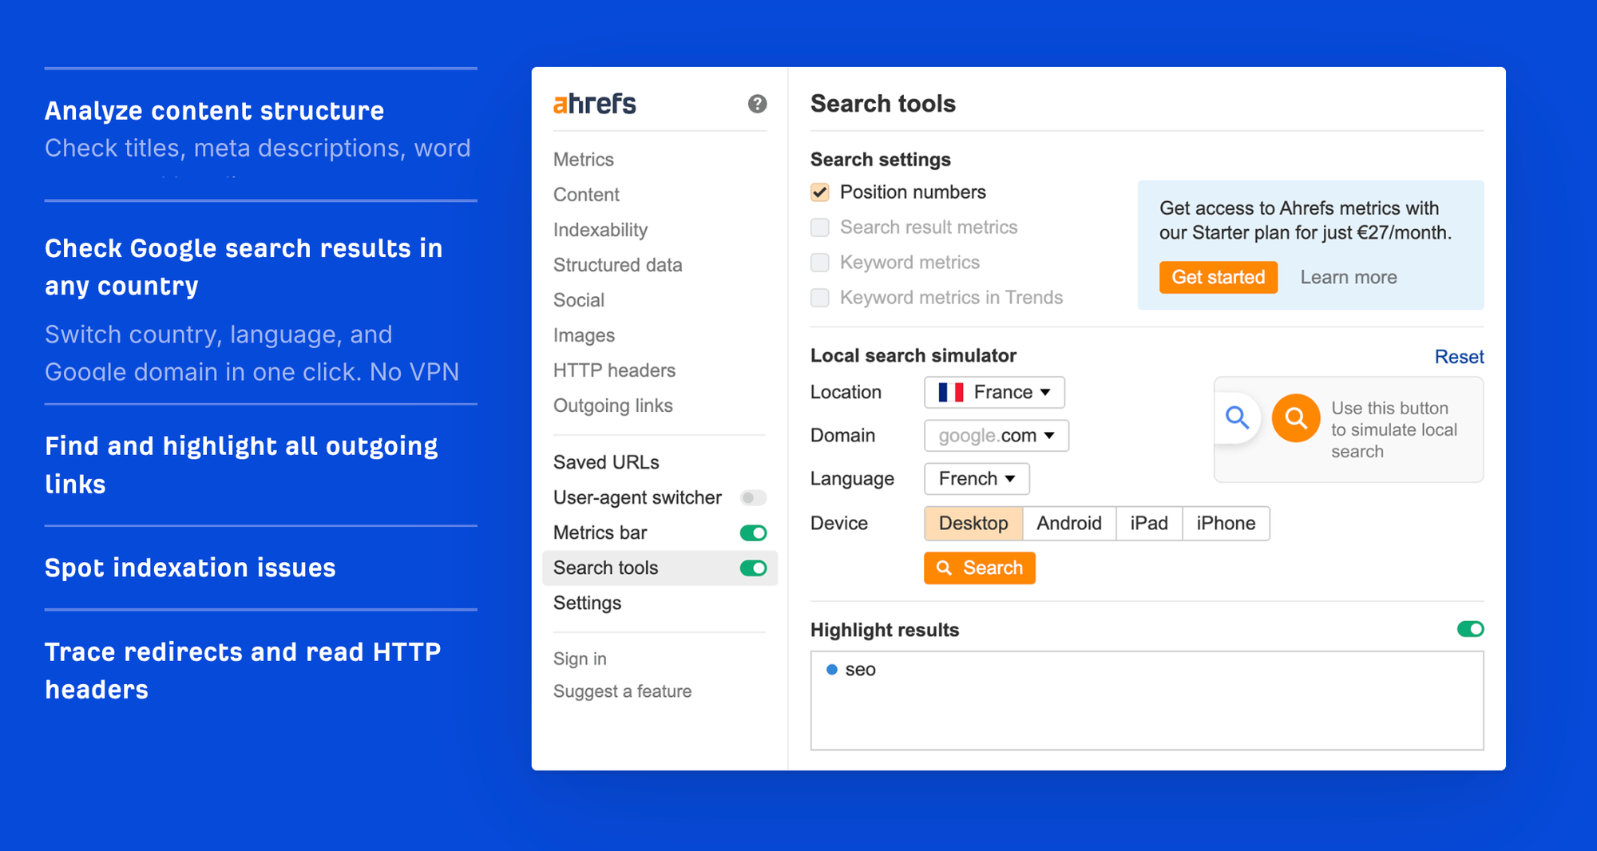
Task: Open the Language French dropdown
Action: [x=977, y=479]
